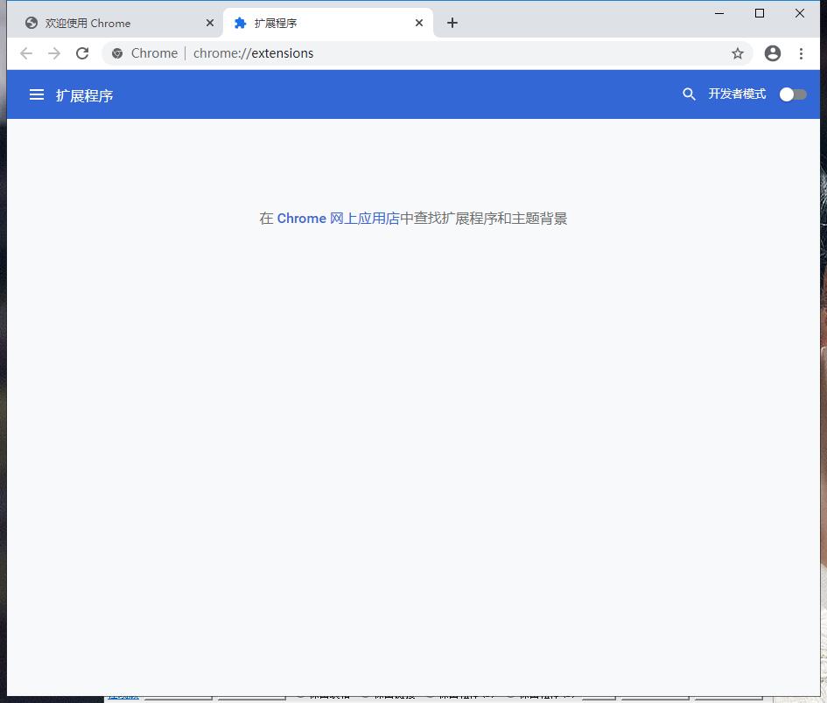Click the forward navigation arrow

coord(54,53)
